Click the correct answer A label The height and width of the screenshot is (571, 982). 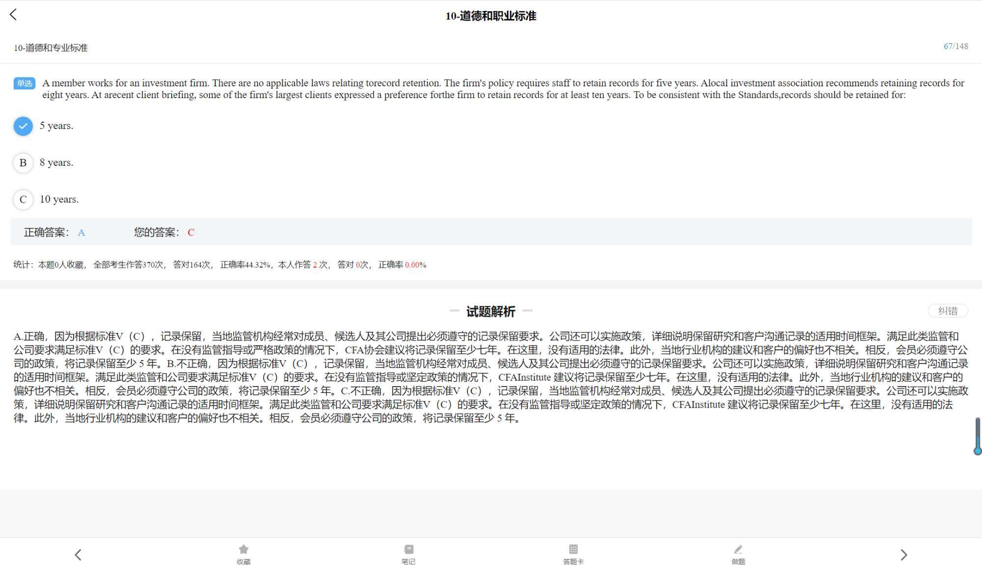(x=82, y=233)
